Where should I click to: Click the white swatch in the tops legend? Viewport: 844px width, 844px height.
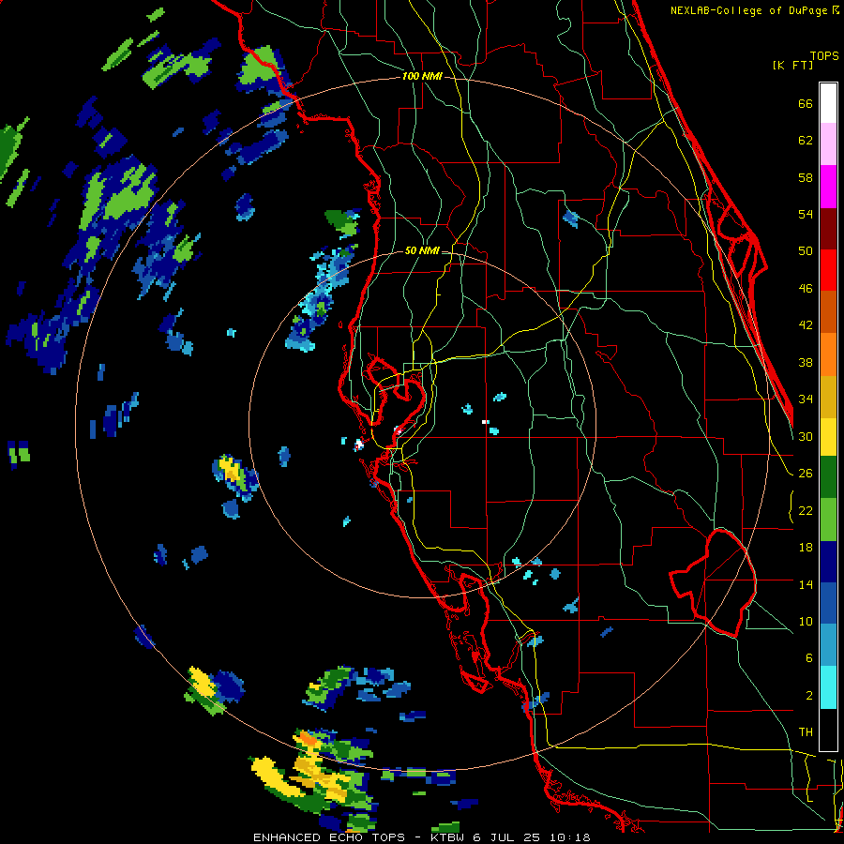click(828, 103)
